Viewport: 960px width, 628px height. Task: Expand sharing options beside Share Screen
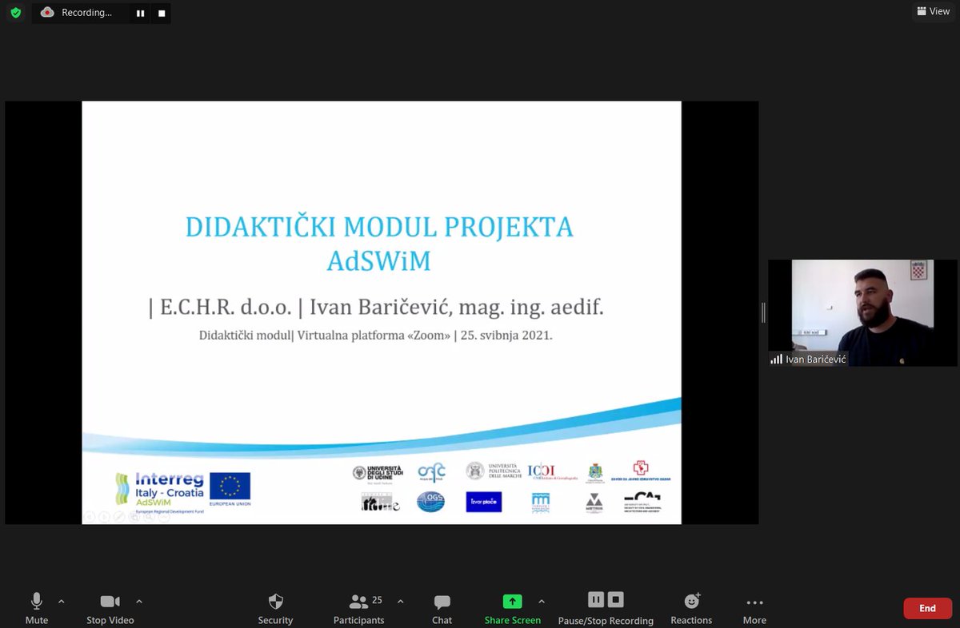(x=542, y=602)
